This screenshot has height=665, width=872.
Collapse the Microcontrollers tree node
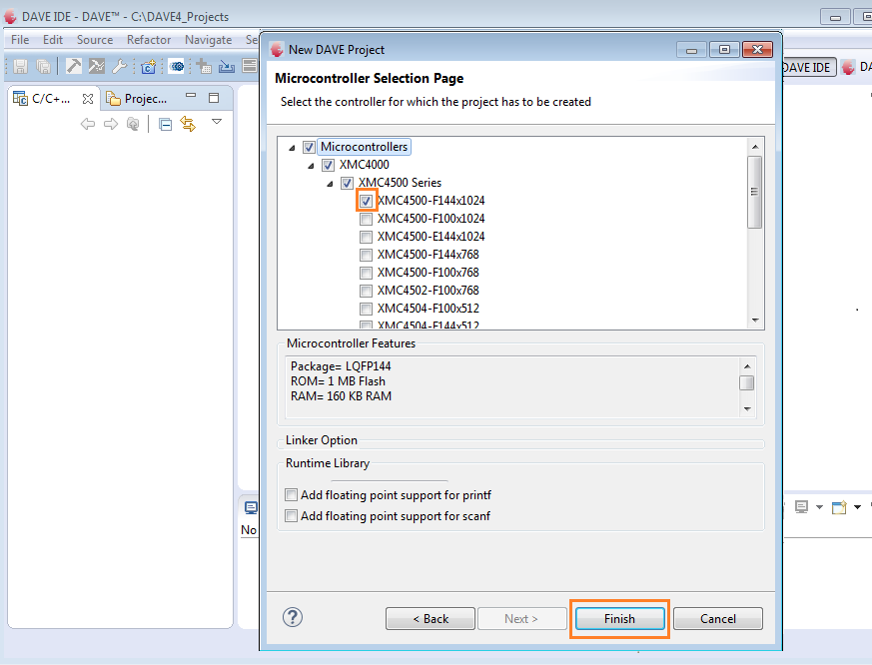(x=292, y=148)
